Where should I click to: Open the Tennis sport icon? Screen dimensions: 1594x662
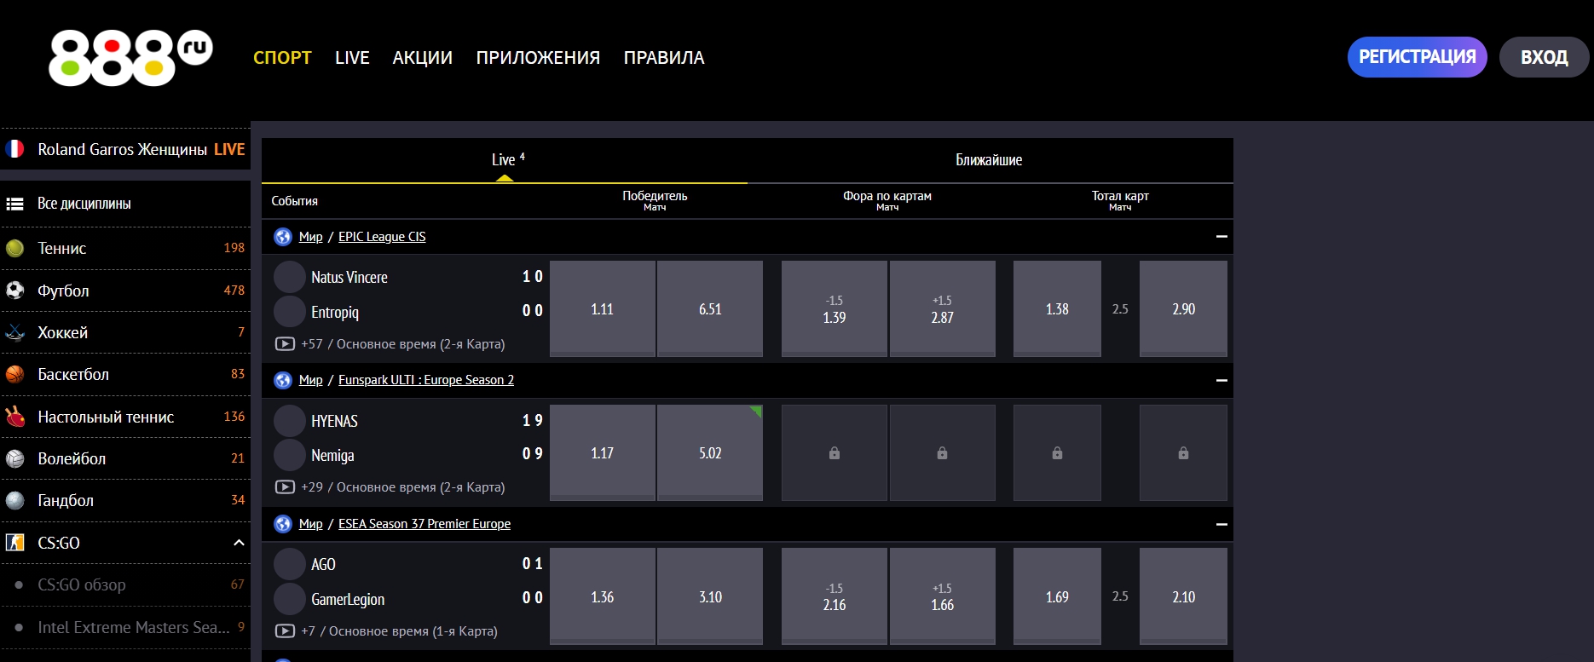coord(15,248)
